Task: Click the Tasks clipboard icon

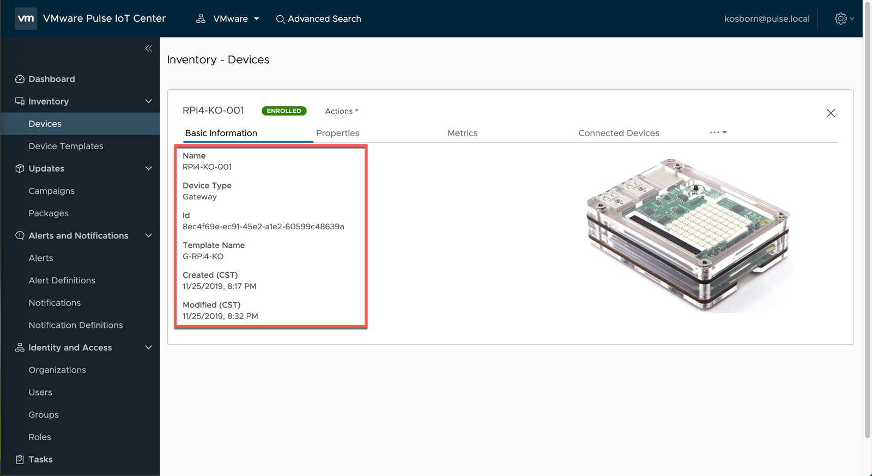Action: [20, 459]
